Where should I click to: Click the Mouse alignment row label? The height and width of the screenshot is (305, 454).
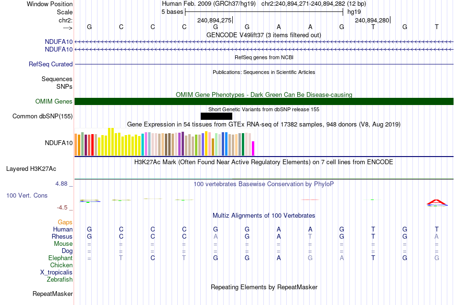click(x=63, y=244)
